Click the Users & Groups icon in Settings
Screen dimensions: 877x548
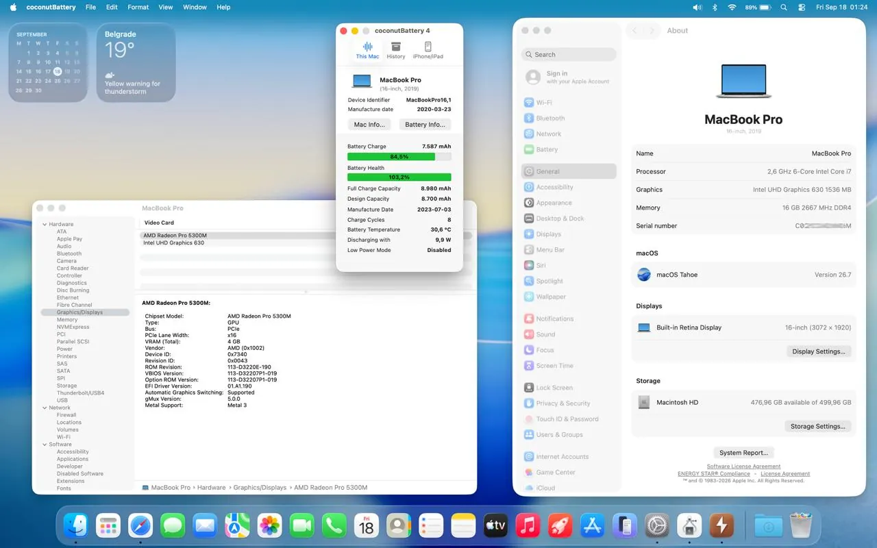[x=529, y=434]
